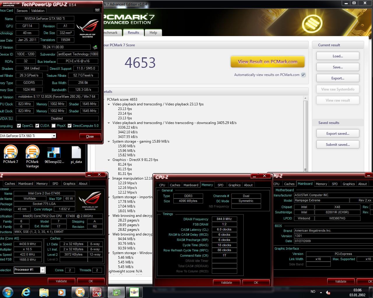Open the PCMark Vantage desktop shortcut
The width and height of the screenshot is (373, 298).
click(x=32, y=157)
